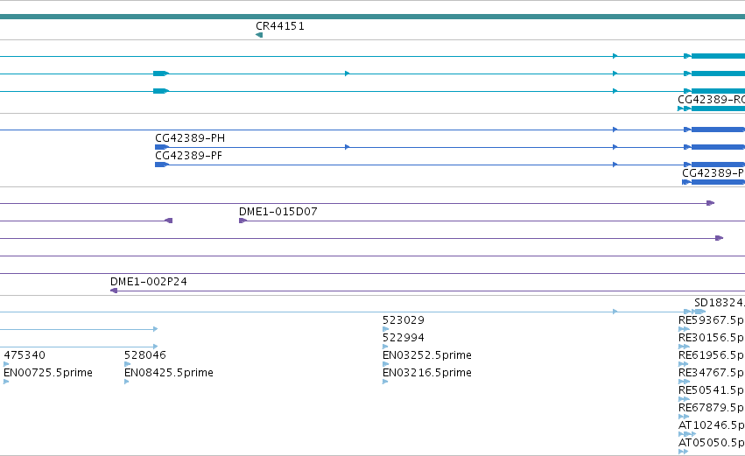This screenshot has height=456, width=745.
Task: Click the RE50541 EST label
Action: [x=711, y=390]
